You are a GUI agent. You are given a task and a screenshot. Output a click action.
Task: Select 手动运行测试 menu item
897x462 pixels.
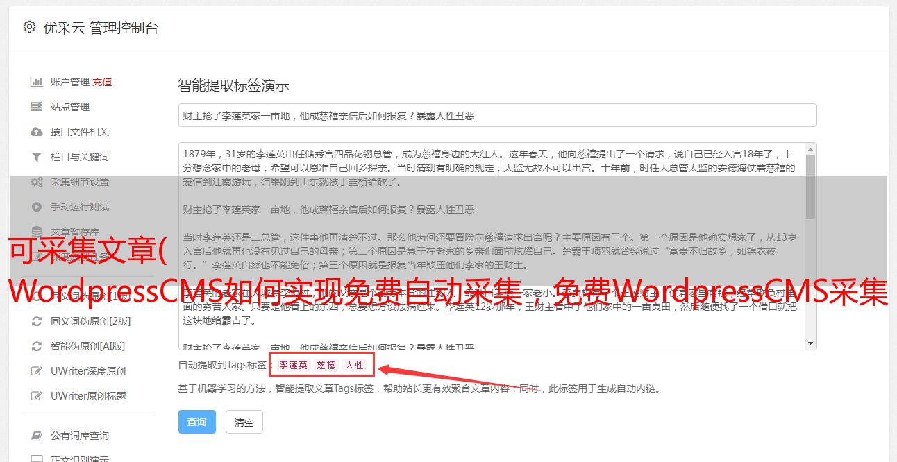click(x=80, y=207)
